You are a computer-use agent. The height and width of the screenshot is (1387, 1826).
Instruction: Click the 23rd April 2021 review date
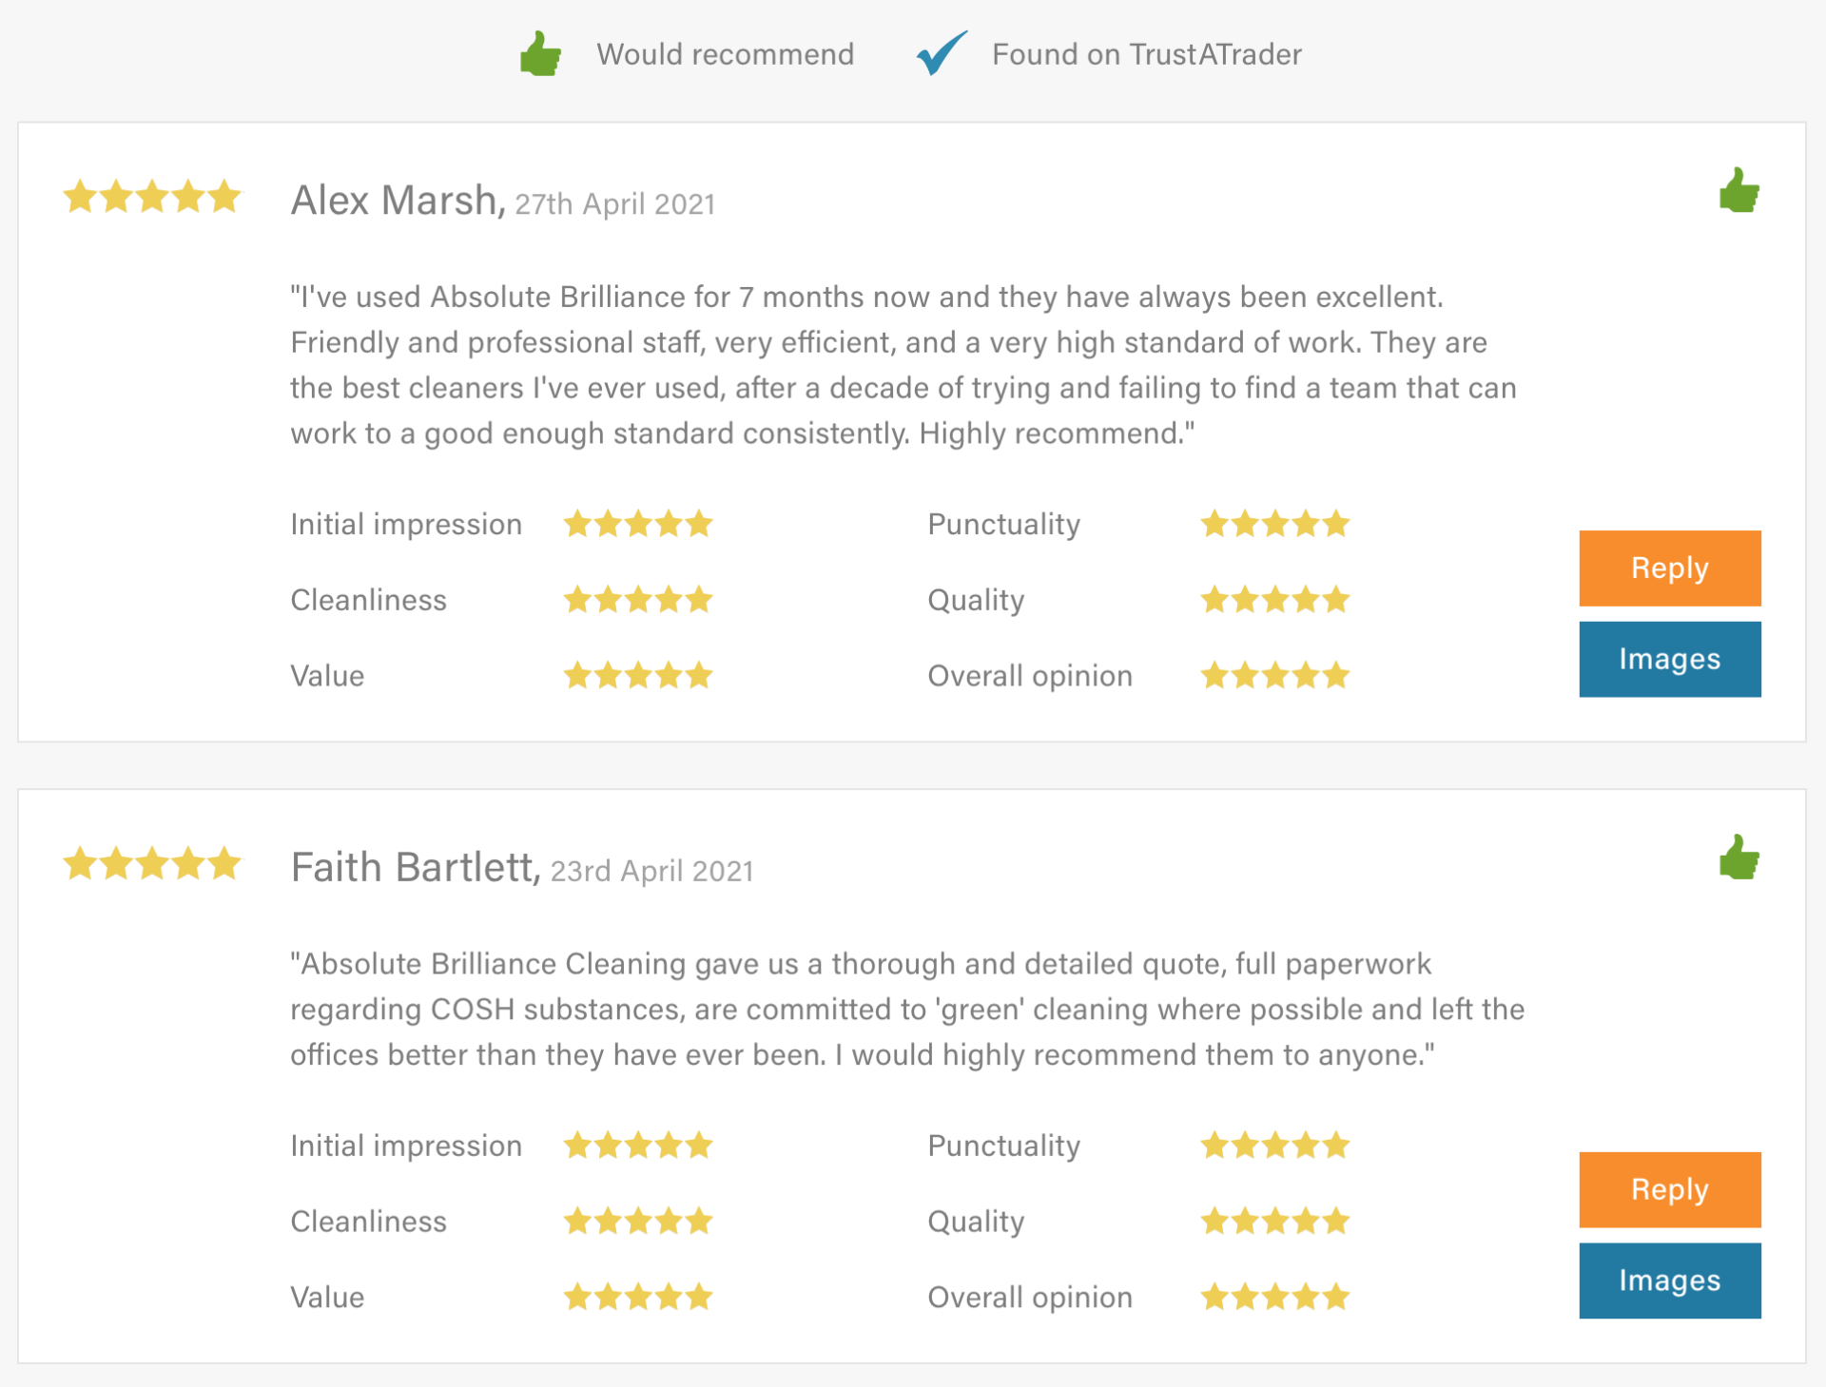point(652,872)
